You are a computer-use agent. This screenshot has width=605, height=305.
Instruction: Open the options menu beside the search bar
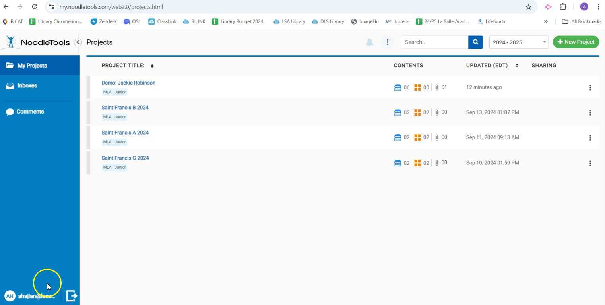pos(387,42)
